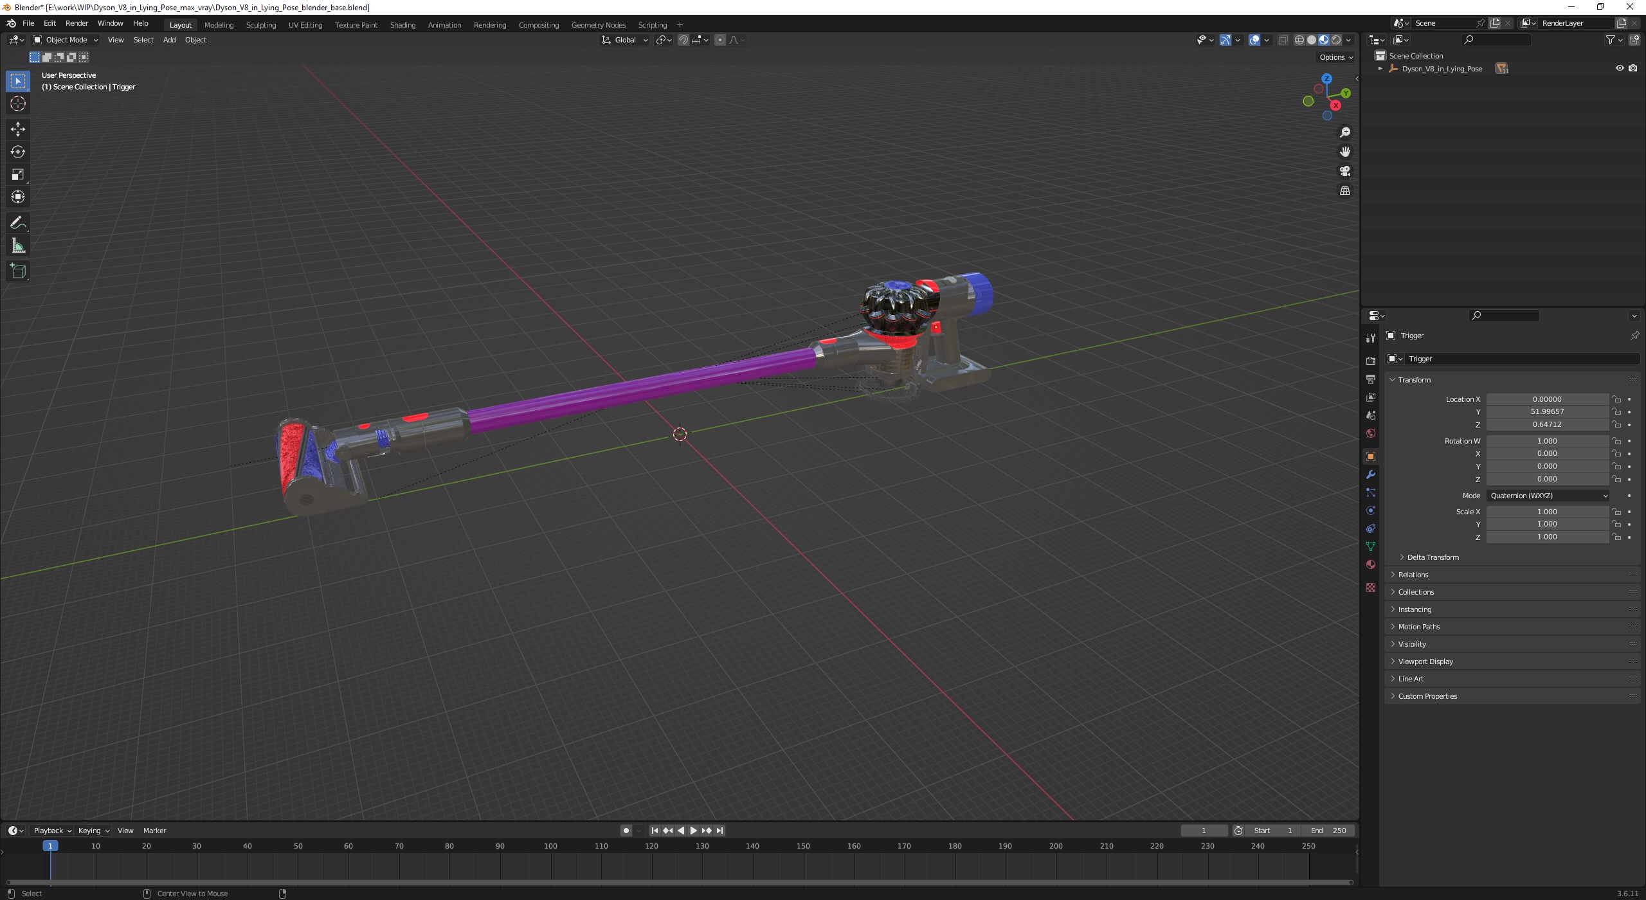Click the Select Box tool icon

click(18, 81)
